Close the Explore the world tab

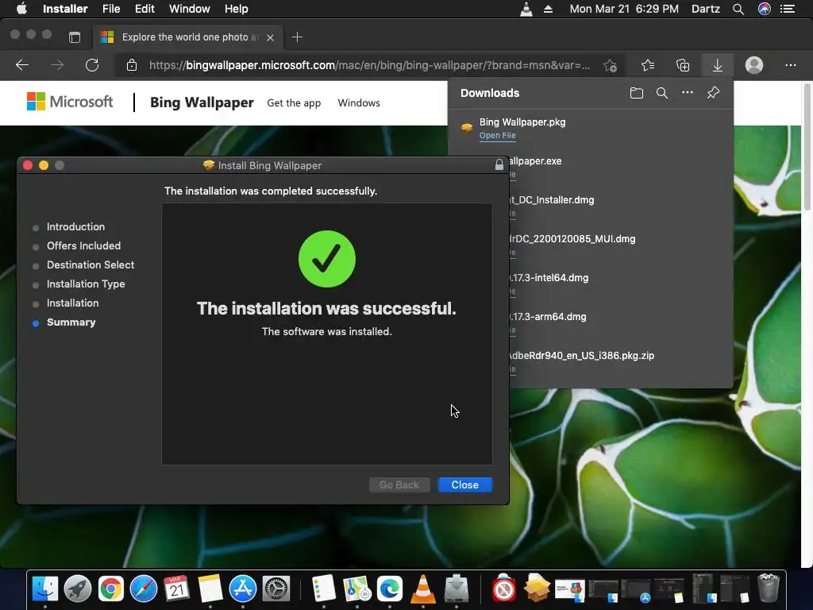tap(270, 37)
